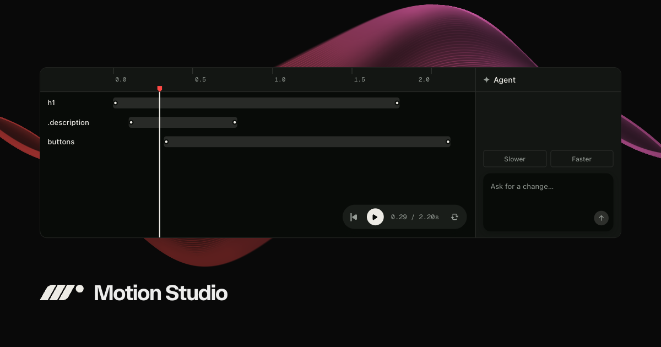Screen dimensions: 661x347
Task: Focus the 'Ask for a change...' input
Action: 548,202
